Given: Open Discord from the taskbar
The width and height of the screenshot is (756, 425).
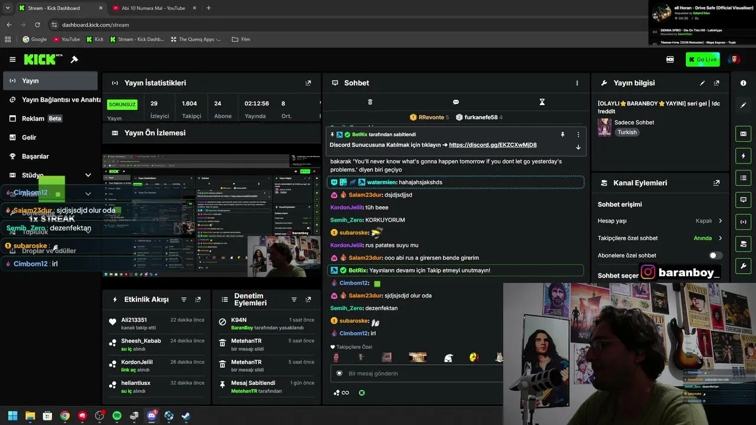Looking at the screenshot, I should pyautogui.click(x=151, y=416).
